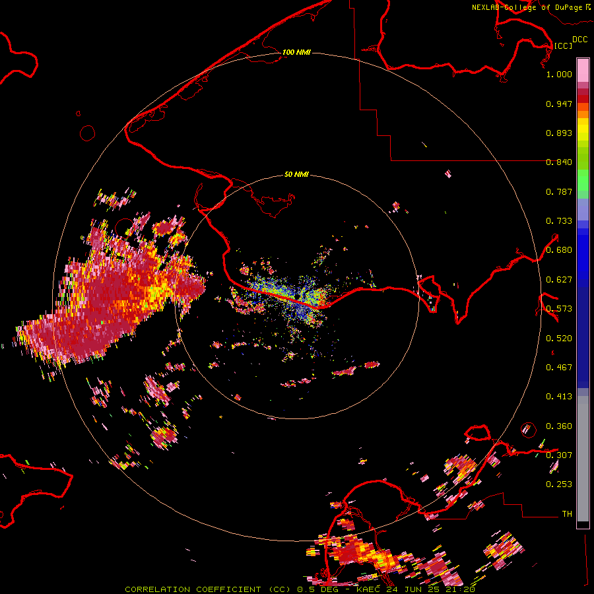This screenshot has height=594, width=594.
Task: Click the 0.840 scale value
Action: tap(559, 162)
